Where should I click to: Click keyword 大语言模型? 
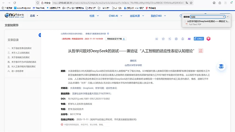(76, 88)
